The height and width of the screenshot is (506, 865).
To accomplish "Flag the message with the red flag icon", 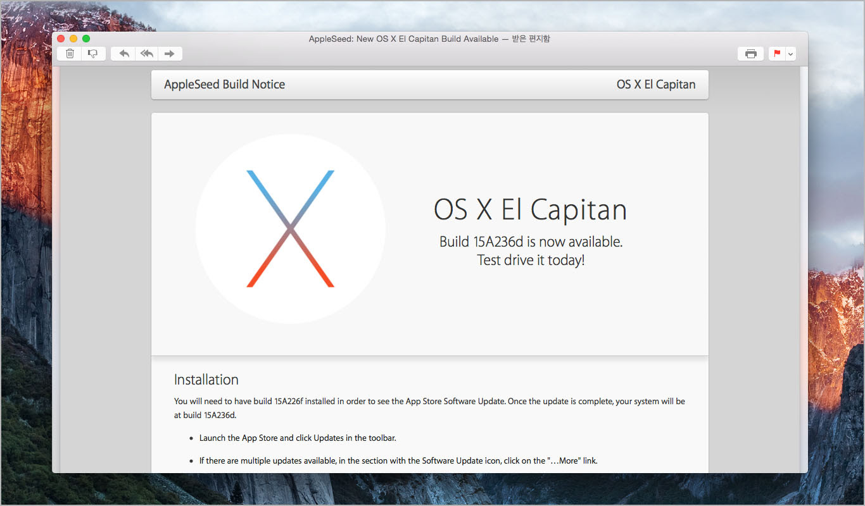I will click(777, 54).
